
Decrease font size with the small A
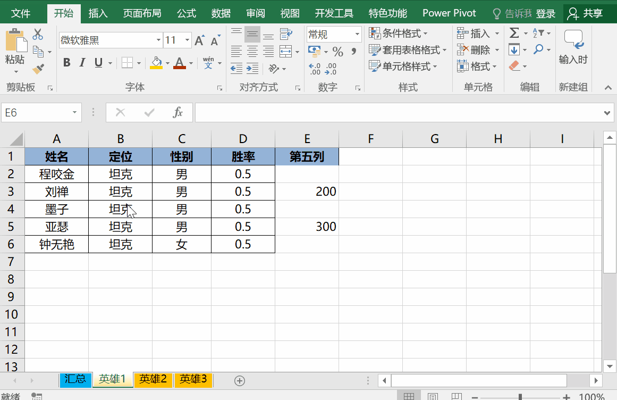(215, 40)
